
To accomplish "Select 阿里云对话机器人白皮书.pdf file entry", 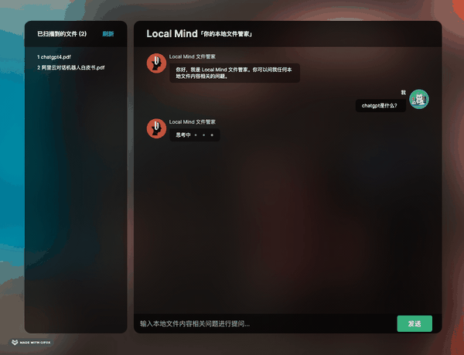I will [70, 68].
